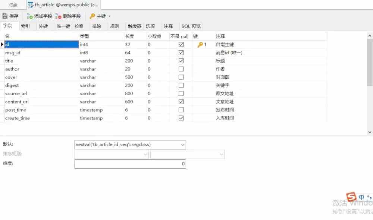373x220 pixels.
Task: Click scroll up arrow of field list
Action: coord(370,36)
